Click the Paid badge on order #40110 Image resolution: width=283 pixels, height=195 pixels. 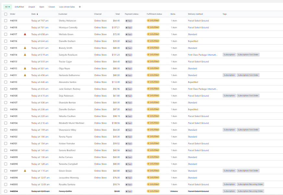pyautogui.click(x=129, y=82)
